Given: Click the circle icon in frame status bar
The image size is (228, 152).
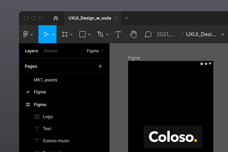Looking at the screenshot, I should click(x=206, y=64).
